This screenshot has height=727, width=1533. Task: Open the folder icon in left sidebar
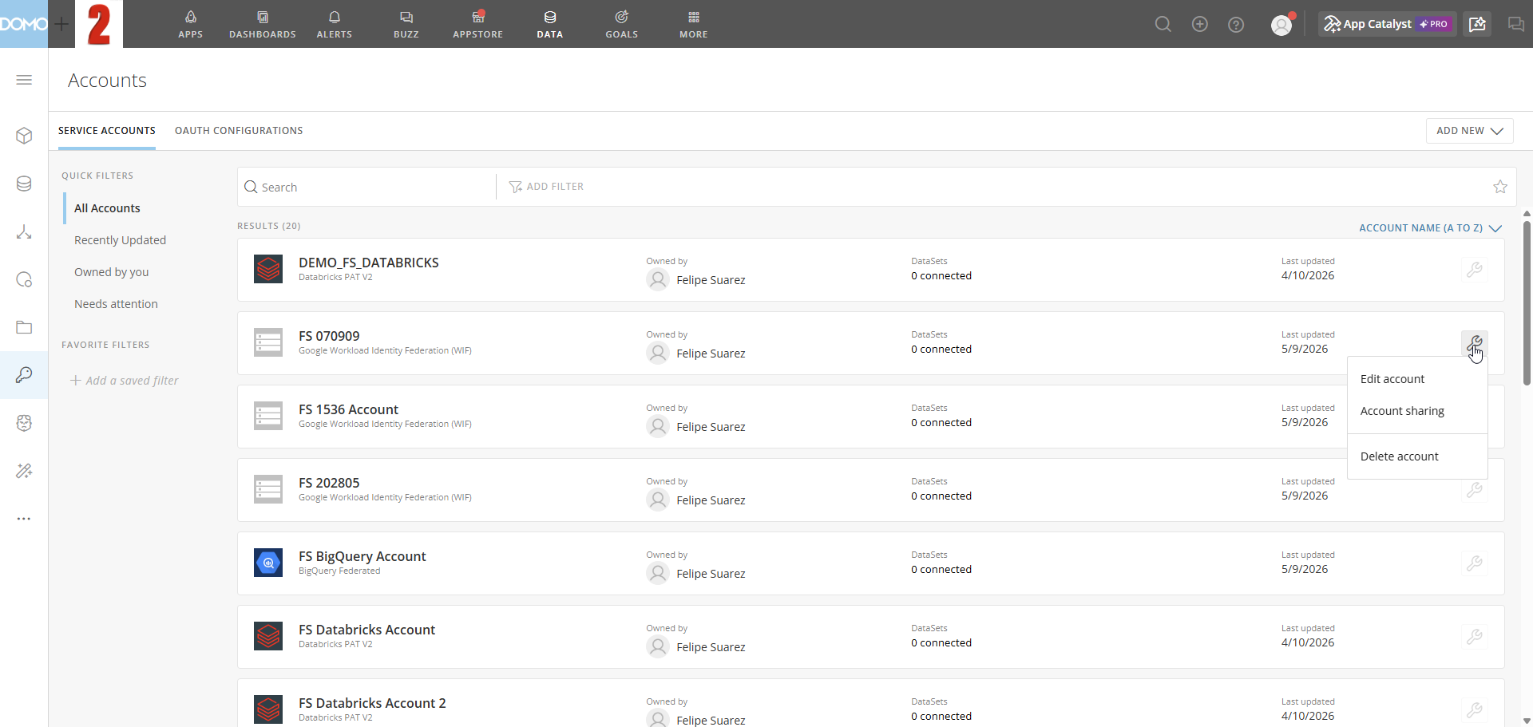(24, 327)
